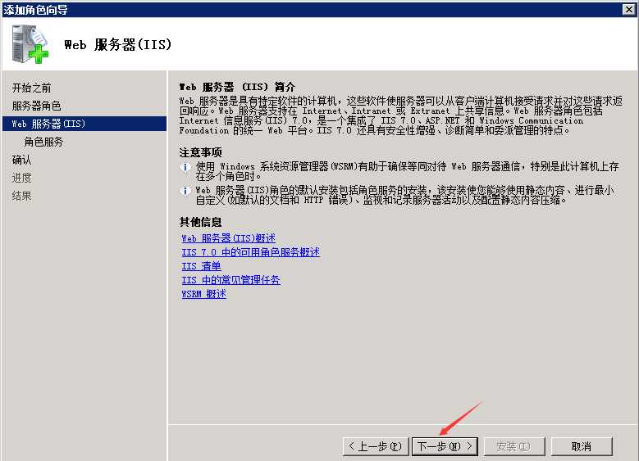639x461 pixels.
Task: Close the 添加角色向导 window
Action: point(629,9)
